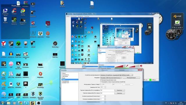Launch the red Dota 2 desktop shortcut
This screenshot has width=186, height=105.
click(x=48, y=24)
